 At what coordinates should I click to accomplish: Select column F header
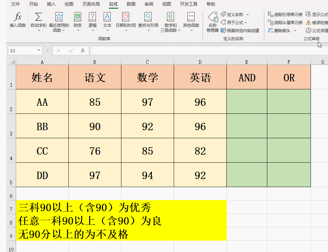(x=289, y=62)
